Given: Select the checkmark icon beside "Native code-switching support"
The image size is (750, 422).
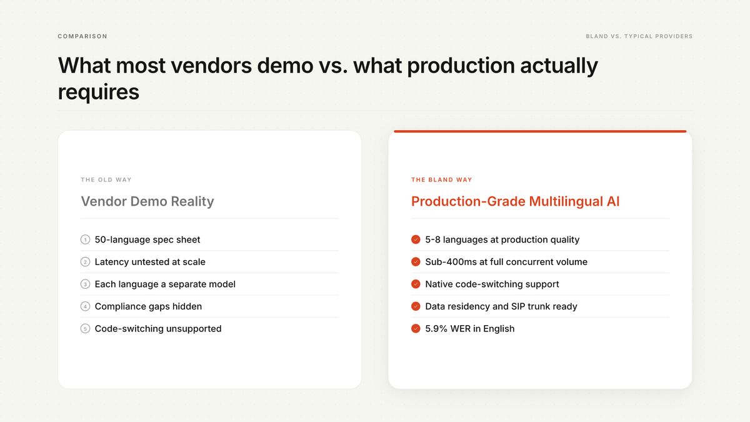Looking at the screenshot, I should (x=416, y=284).
